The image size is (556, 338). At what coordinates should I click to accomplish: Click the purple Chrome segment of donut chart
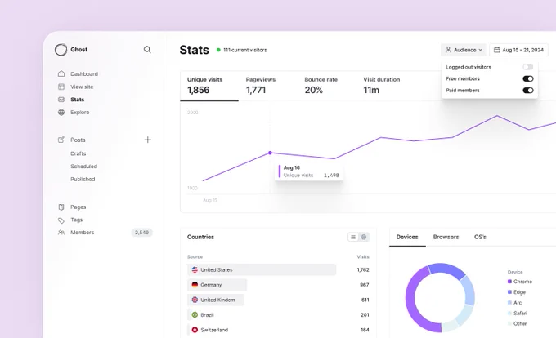coord(410,300)
